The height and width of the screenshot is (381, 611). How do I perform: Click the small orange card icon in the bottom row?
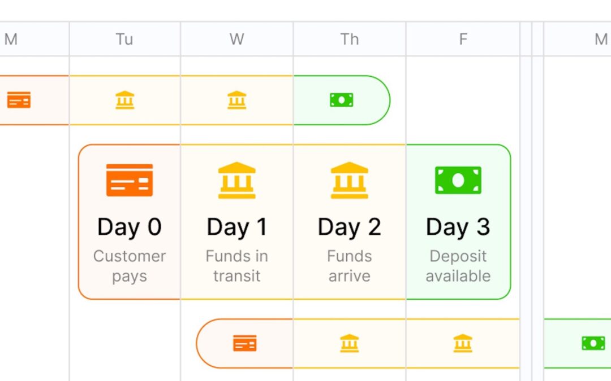coord(245,343)
